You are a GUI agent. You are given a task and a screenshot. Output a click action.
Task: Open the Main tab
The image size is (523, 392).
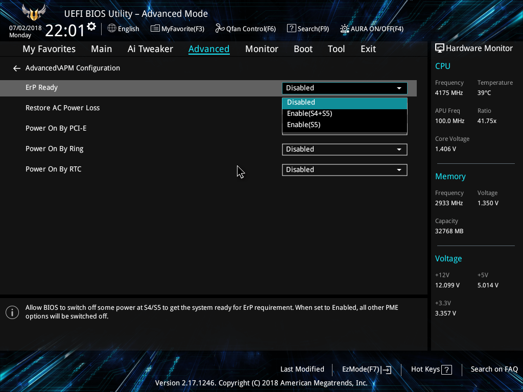click(102, 49)
